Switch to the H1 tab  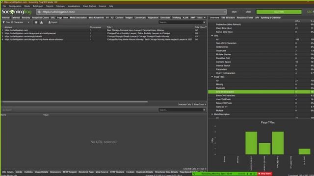pos(107,18)
